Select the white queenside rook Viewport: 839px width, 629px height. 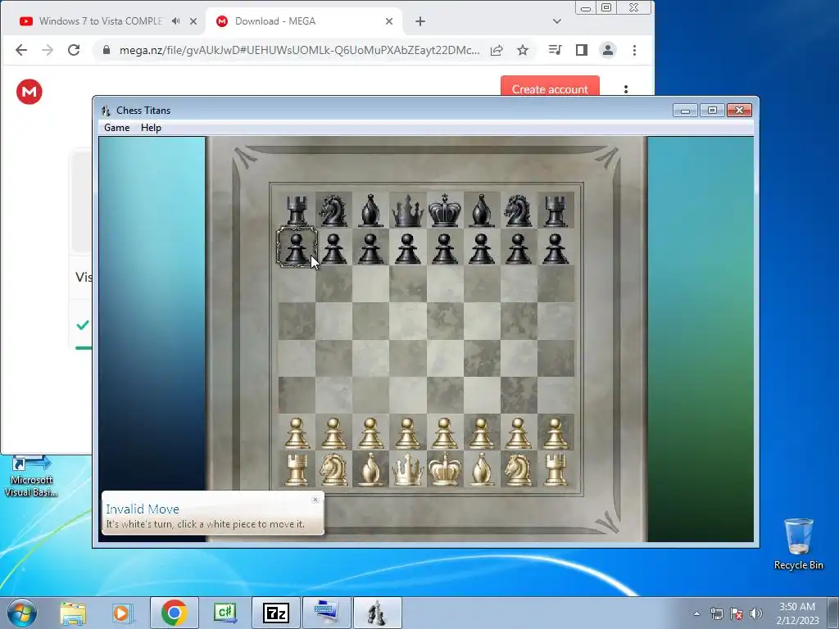click(297, 469)
